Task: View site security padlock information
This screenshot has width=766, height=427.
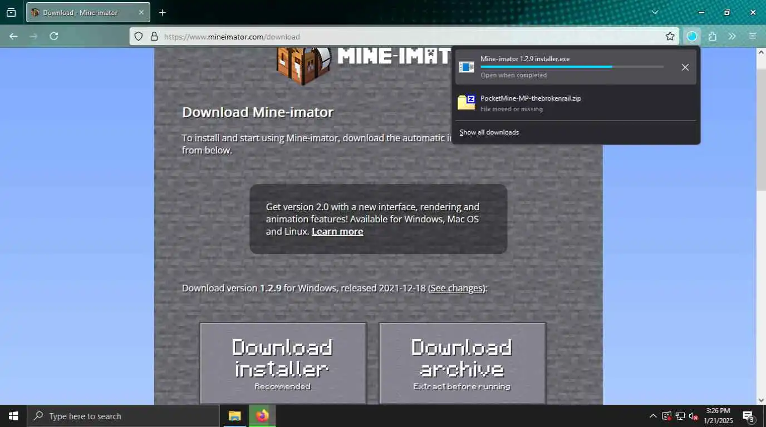Action: point(154,37)
